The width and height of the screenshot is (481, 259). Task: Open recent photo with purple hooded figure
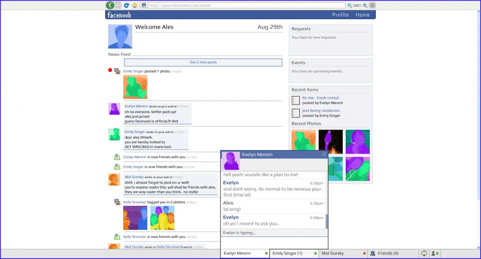click(358, 142)
